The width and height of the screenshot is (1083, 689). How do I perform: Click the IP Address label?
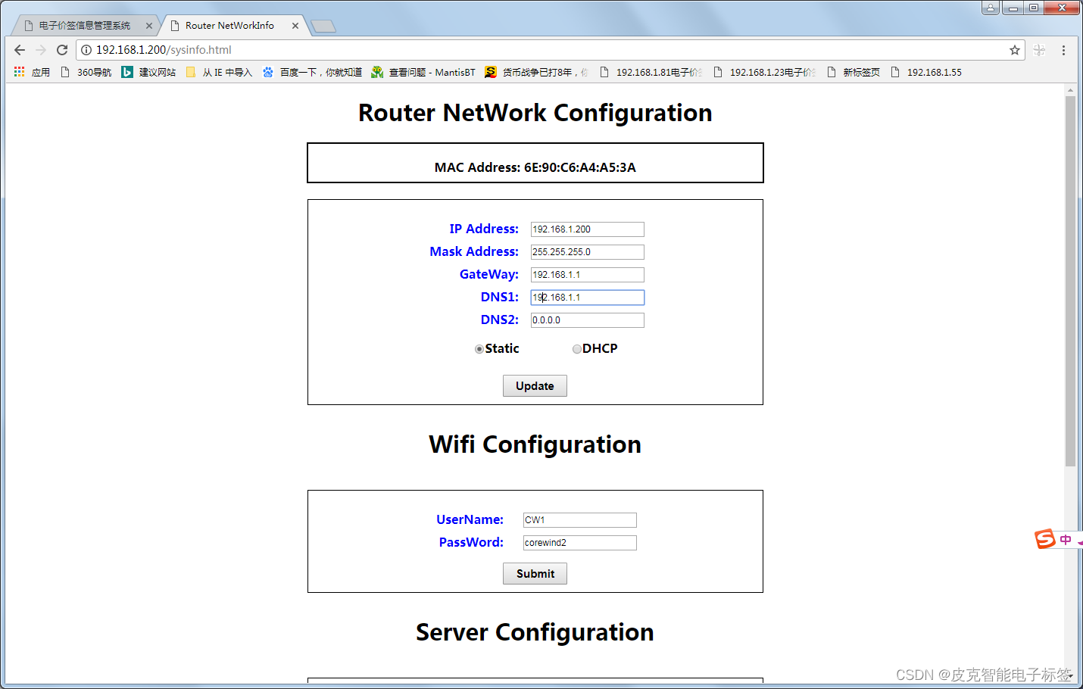coord(484,229)
